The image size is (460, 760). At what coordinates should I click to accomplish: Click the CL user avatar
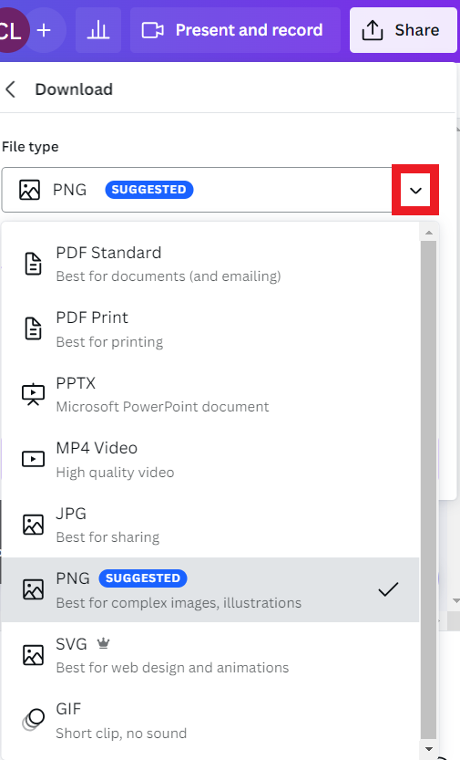[x=12, y=30]
